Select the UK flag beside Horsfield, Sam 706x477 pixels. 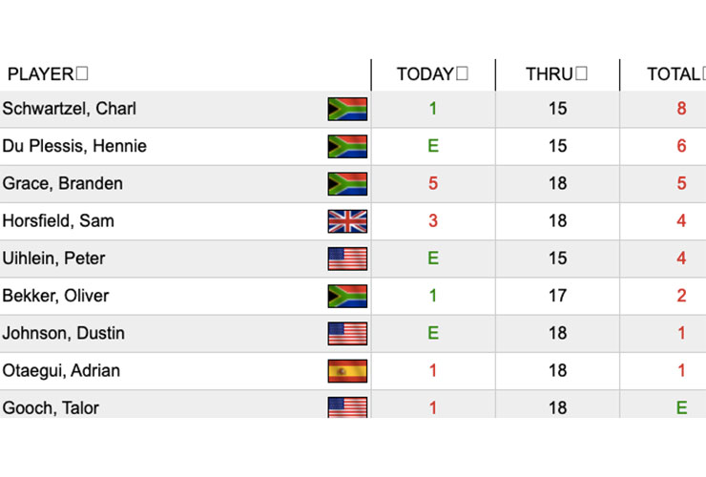point(347,221)
